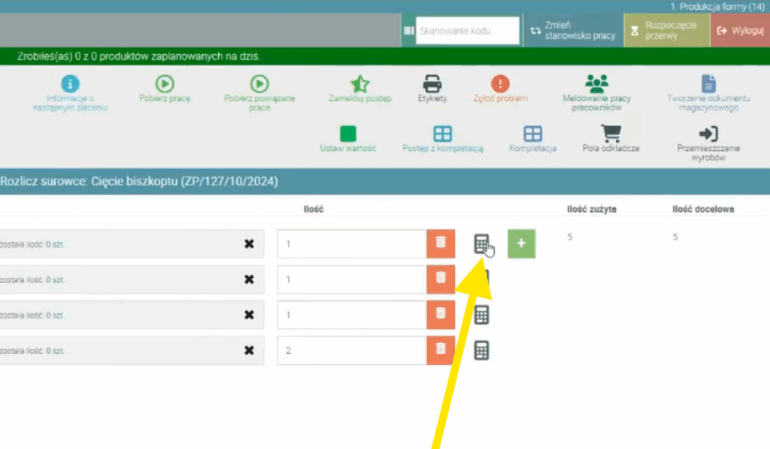
Task: Click Ustaw wartość green square
Action: 347,134
